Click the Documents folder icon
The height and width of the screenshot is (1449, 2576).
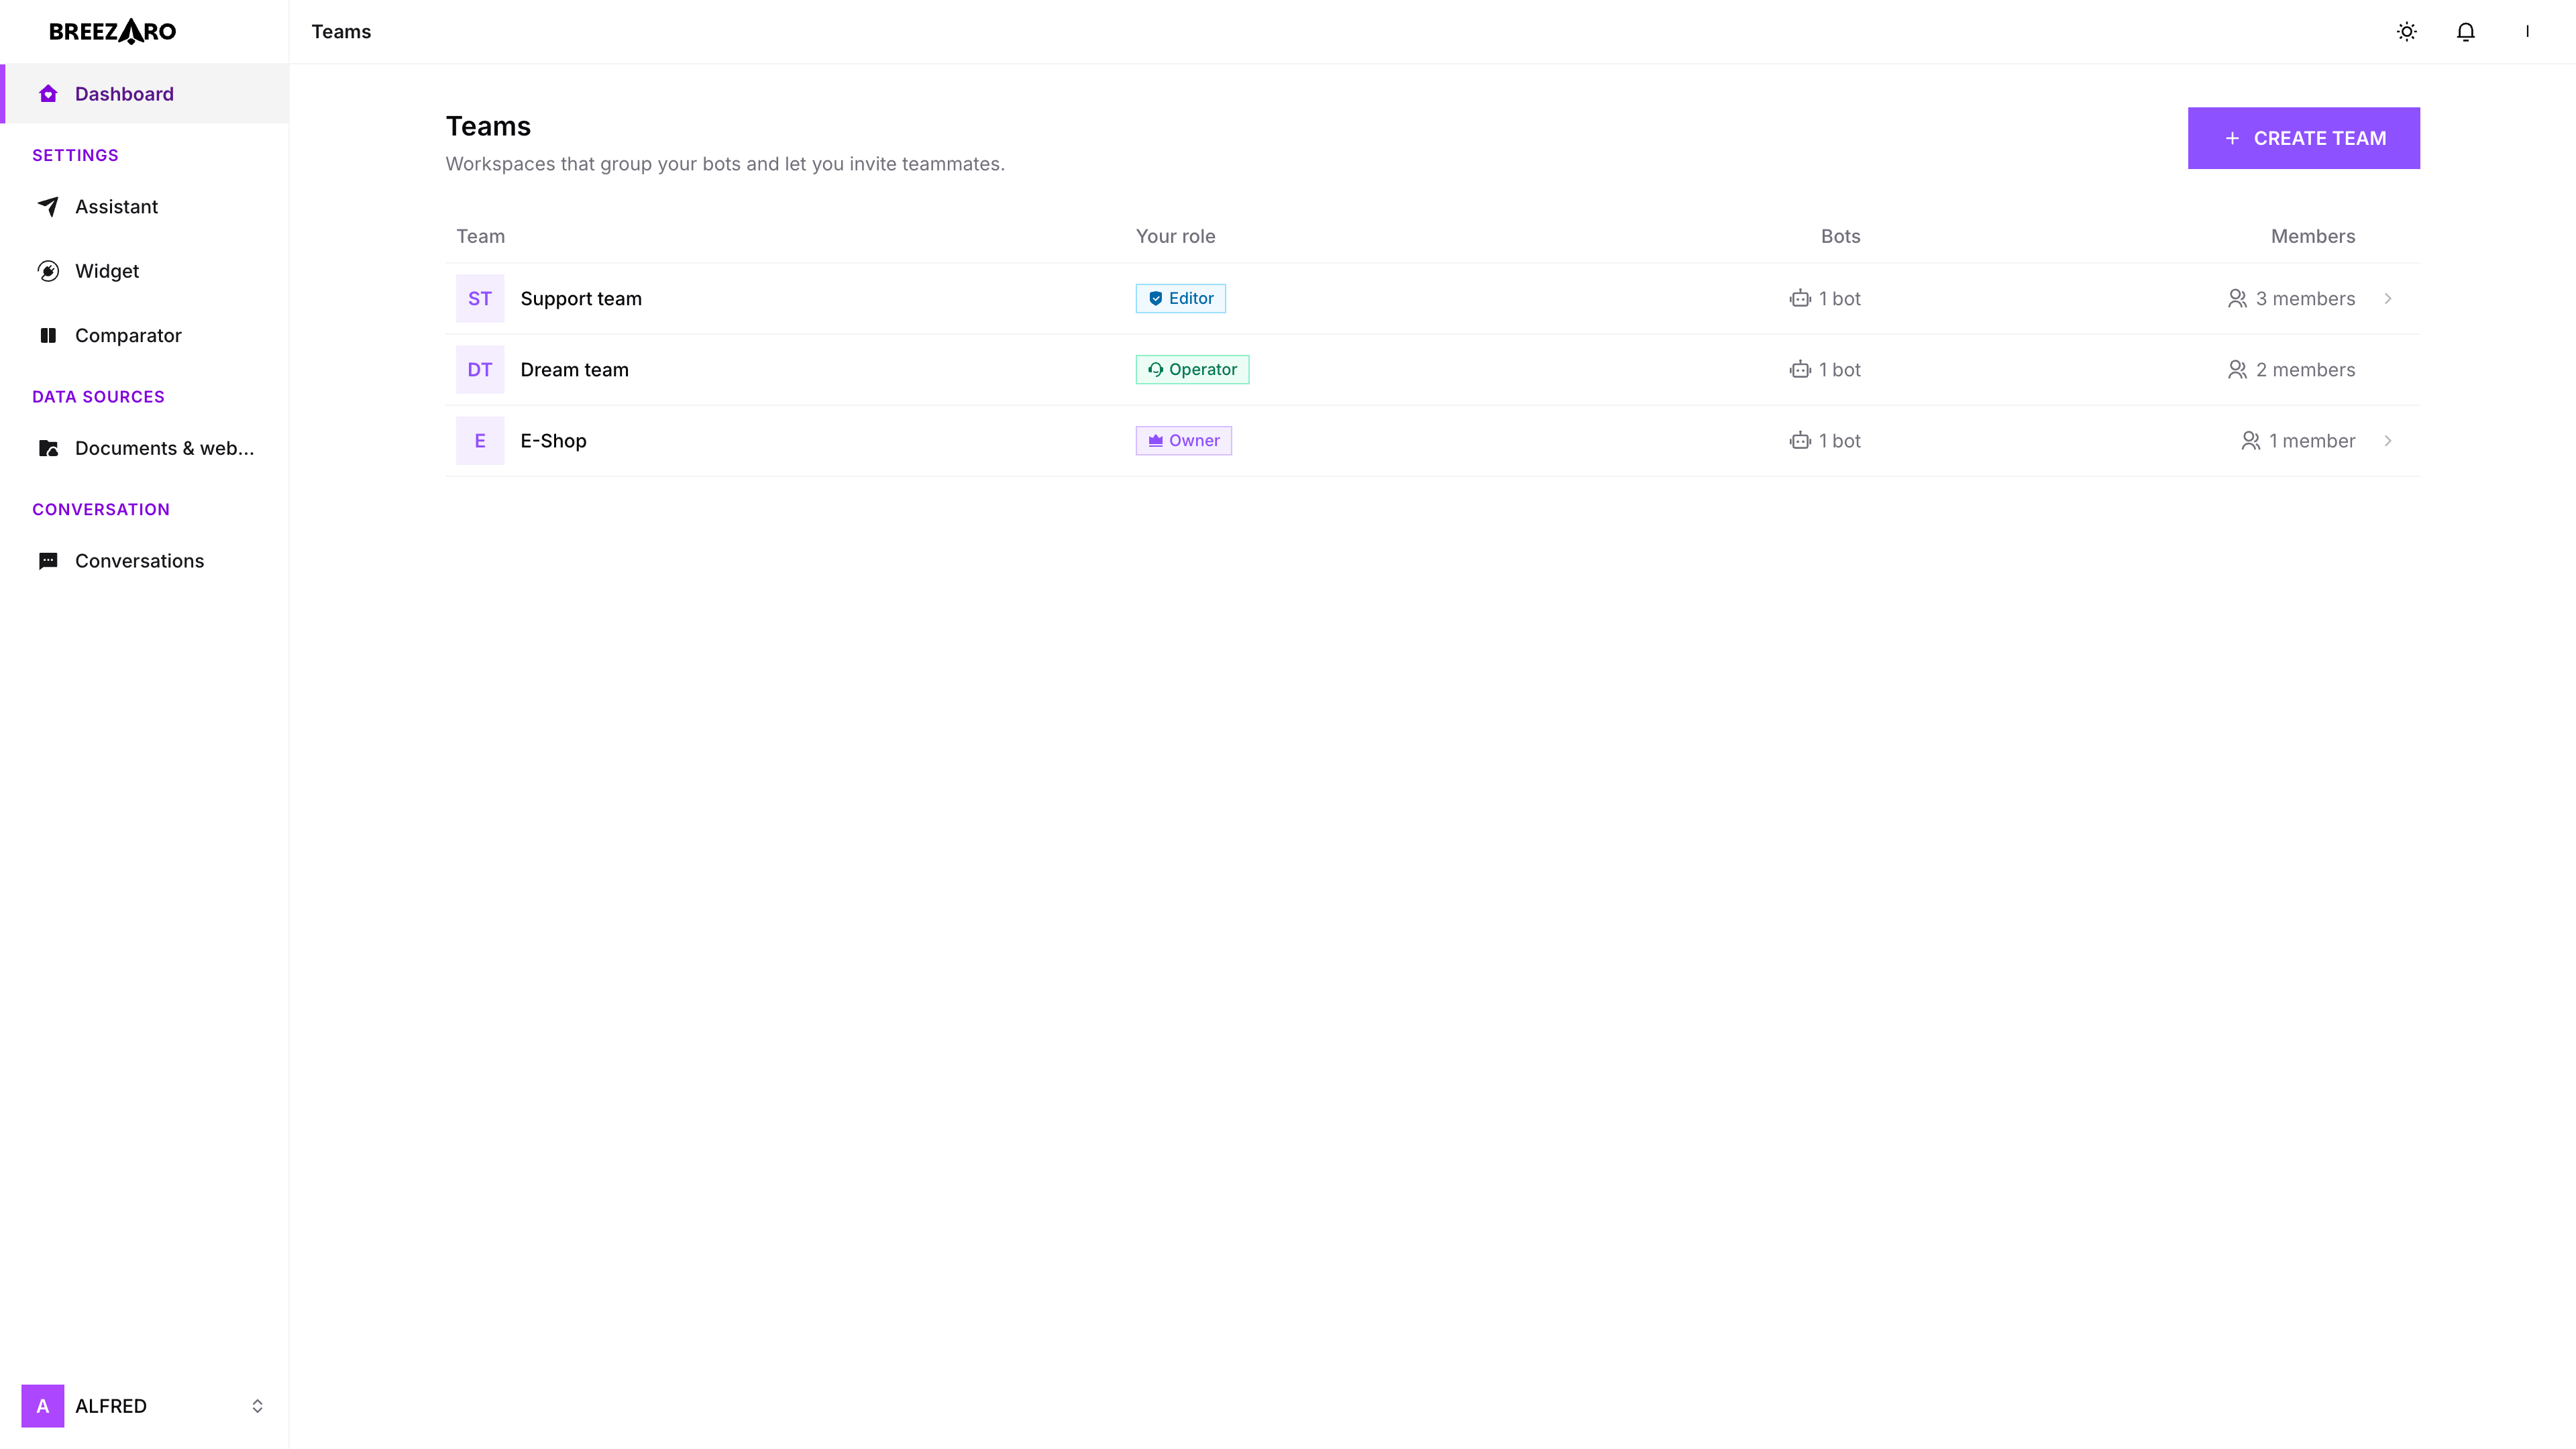48,448
